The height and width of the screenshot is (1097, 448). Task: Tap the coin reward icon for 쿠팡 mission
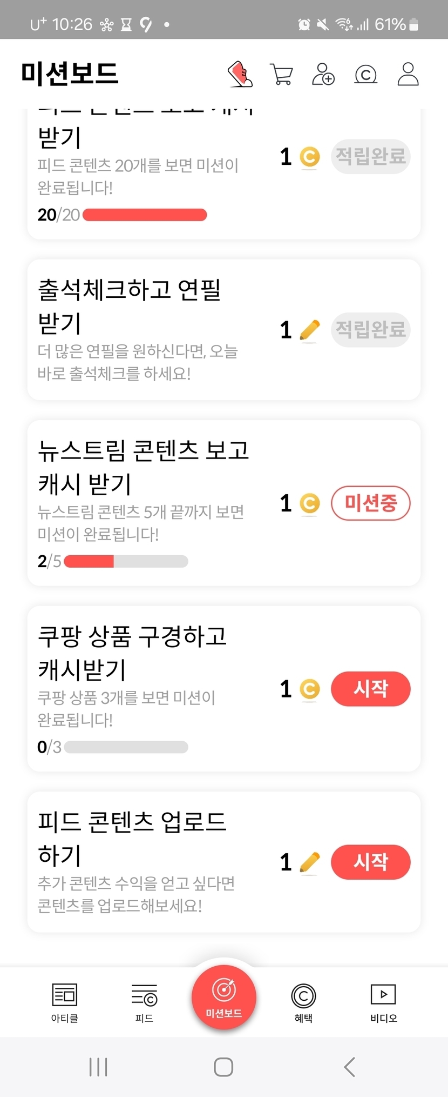(x=309, y=689)
